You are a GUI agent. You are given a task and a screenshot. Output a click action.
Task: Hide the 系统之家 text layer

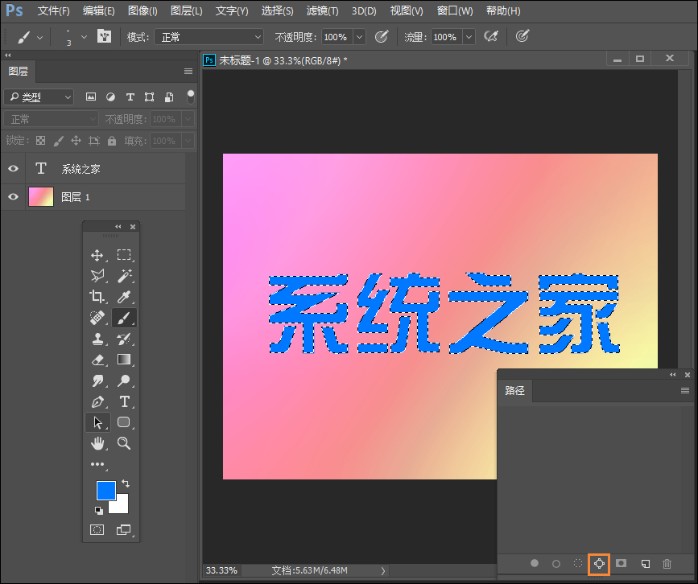pyautogui.click(x=12, y=168)
